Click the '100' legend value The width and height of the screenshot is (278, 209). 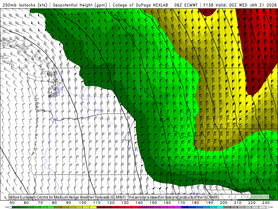(83, 203)
